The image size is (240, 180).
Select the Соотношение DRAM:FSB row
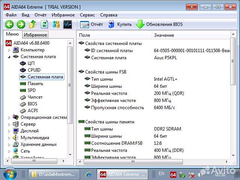point(153,143)
